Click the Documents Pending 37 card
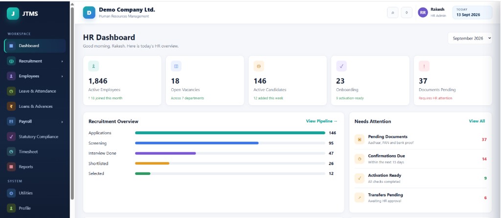The width and height of the screenshot is (501, 218). click(x=453, y=81)
